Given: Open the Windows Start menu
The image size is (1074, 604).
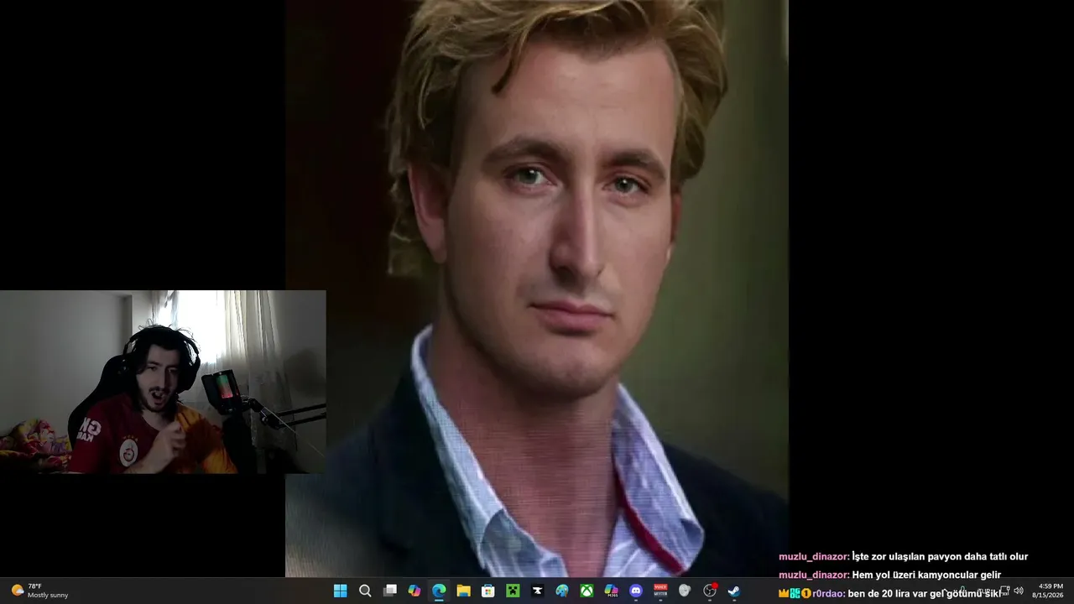Looking at the screenshot, I should 340,591.
